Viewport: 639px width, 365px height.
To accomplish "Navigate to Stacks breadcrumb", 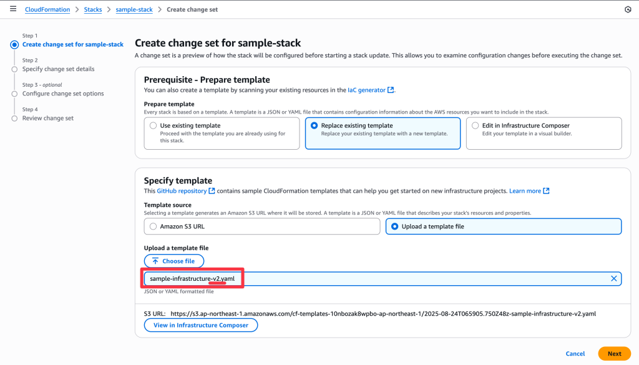I will pos(93,9).
